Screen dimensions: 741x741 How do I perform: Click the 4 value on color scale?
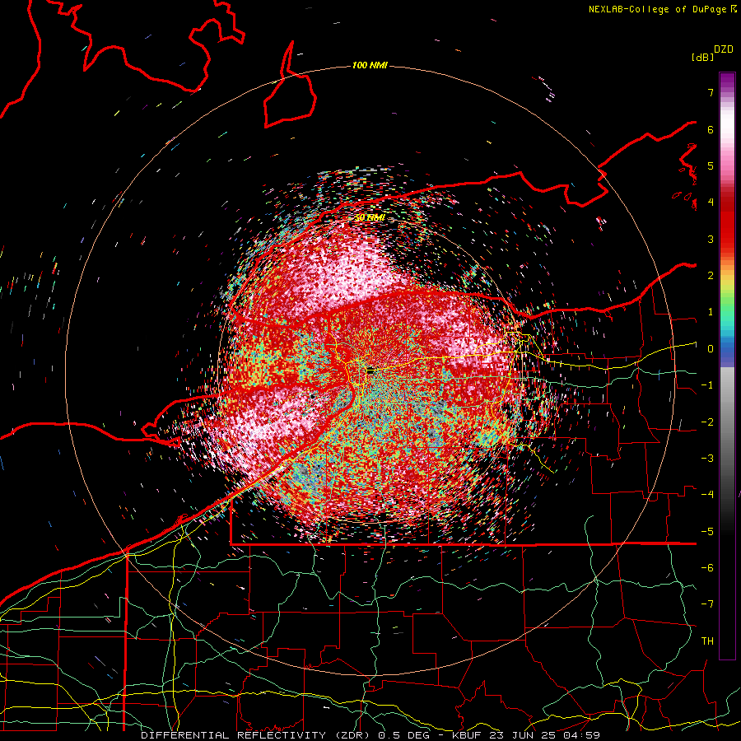point(711,203)
